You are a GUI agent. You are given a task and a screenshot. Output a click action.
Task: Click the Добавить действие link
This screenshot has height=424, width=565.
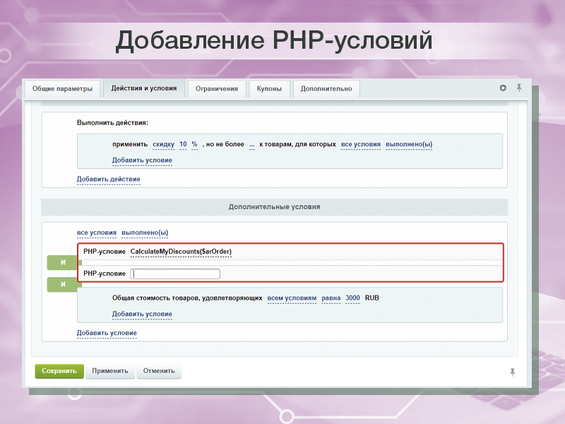(x=107, y=179)
